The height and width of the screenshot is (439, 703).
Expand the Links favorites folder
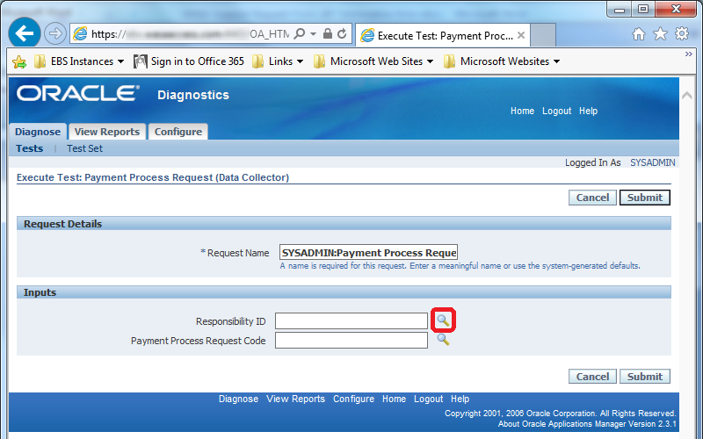point(278,61)
